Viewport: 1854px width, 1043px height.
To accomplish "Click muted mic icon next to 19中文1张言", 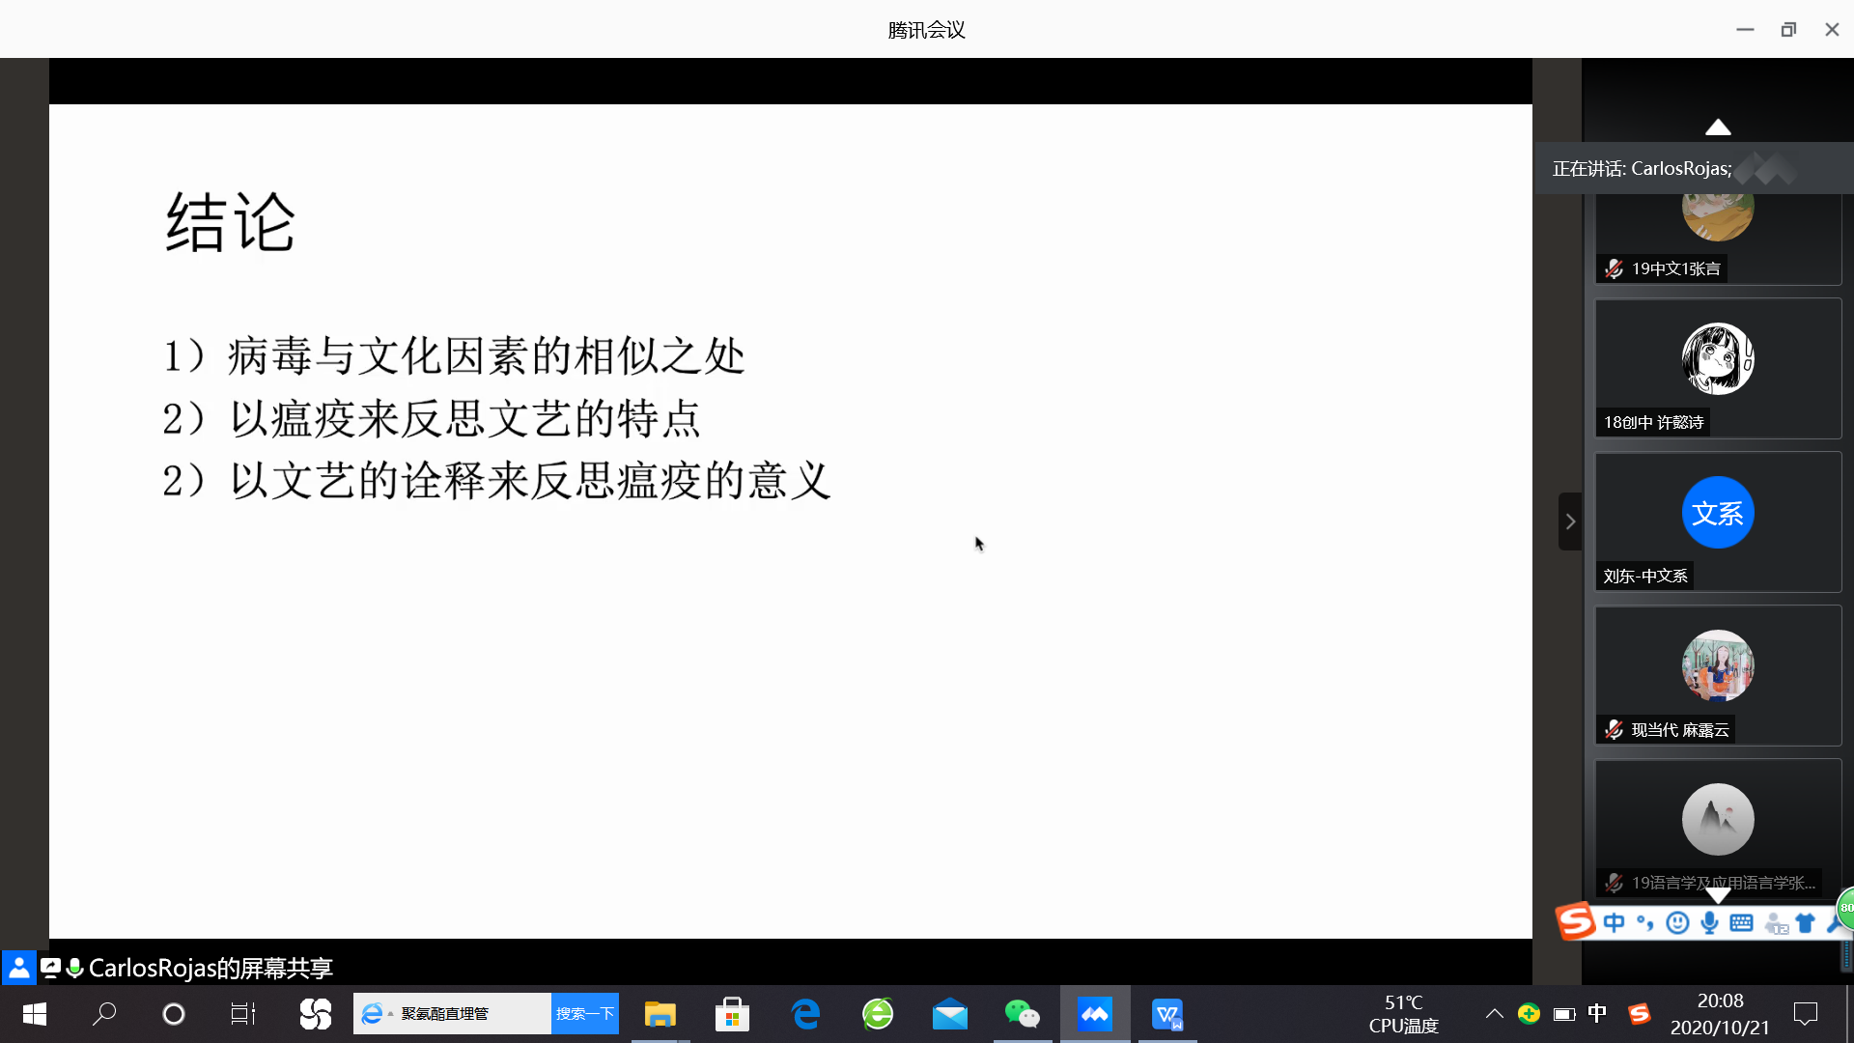I will tap(1614, 268).
